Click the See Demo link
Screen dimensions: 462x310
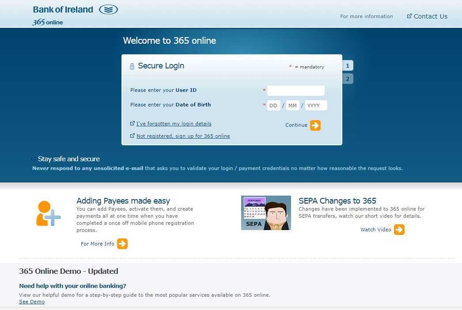tap(31, 302)
